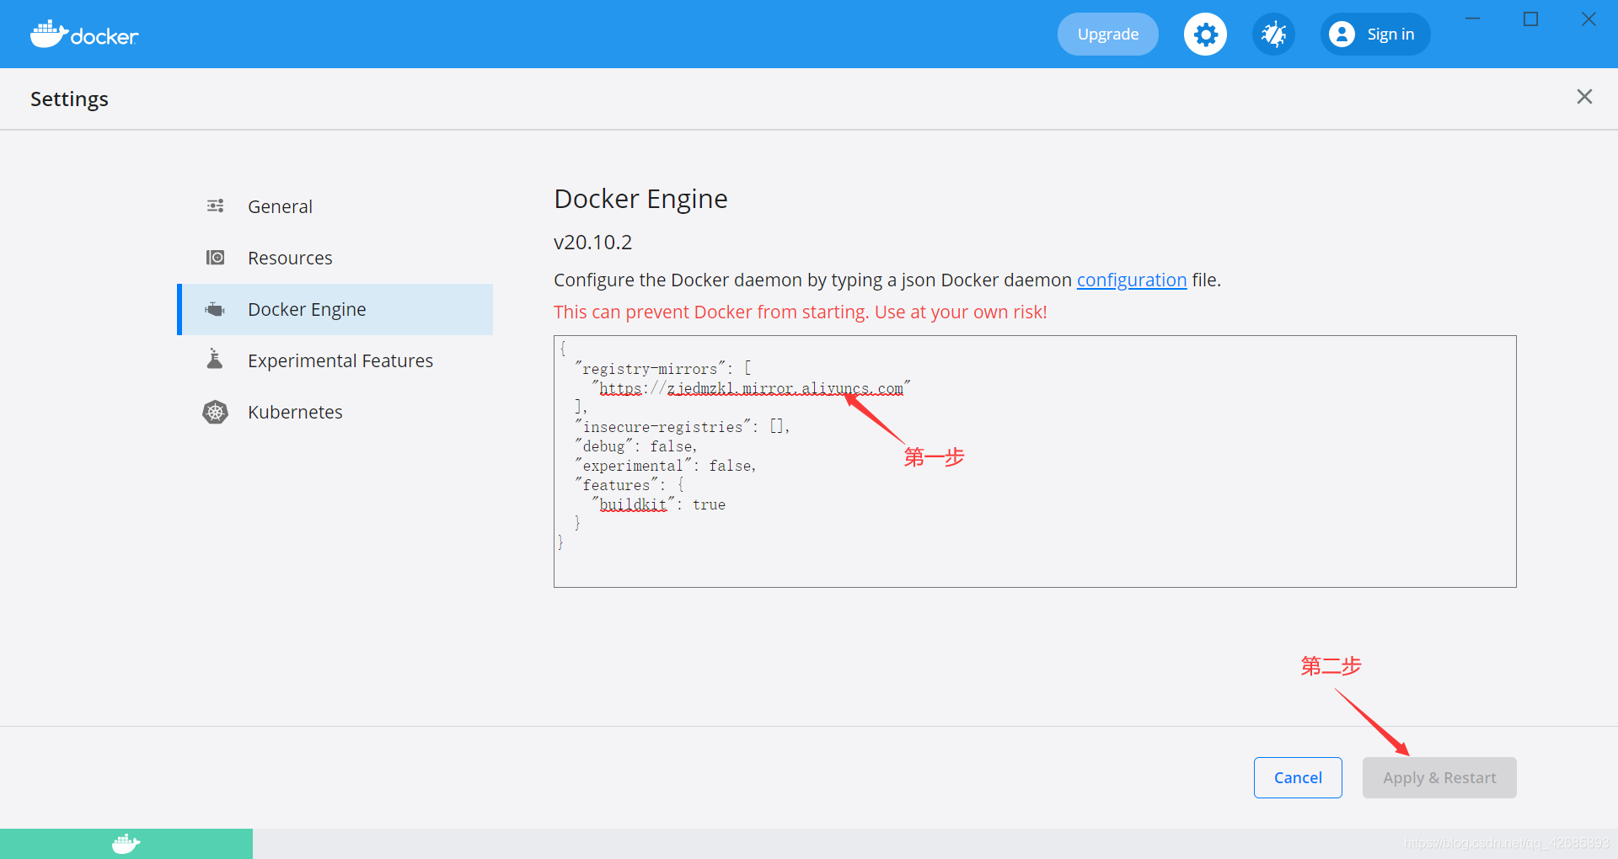1618x859 pixels.
Task: Click the "registry-mirrors" key text
Action: click(650, 369)
